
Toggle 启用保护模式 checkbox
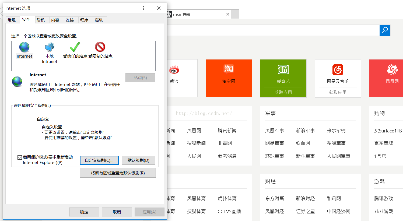click(20, 157)
